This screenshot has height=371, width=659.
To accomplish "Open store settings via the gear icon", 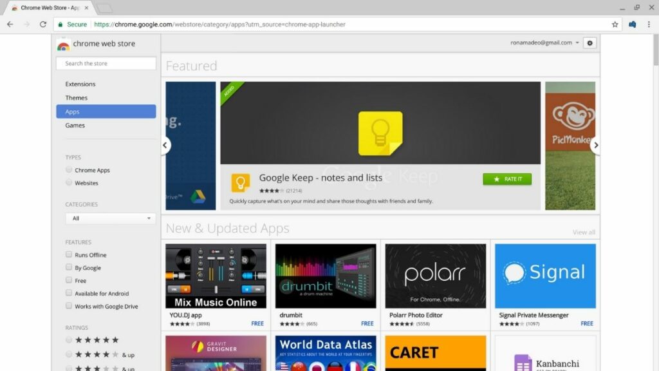I will tap(589, 43).
